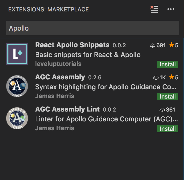Click version 0.2.6 of AGC Assembly
Viewport: 184px width, 180px height.
(95, 78)
